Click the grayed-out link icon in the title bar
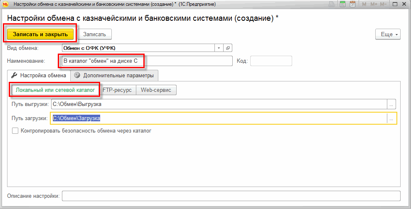Viewport: 411px width, 209px height. click(332, 4)
